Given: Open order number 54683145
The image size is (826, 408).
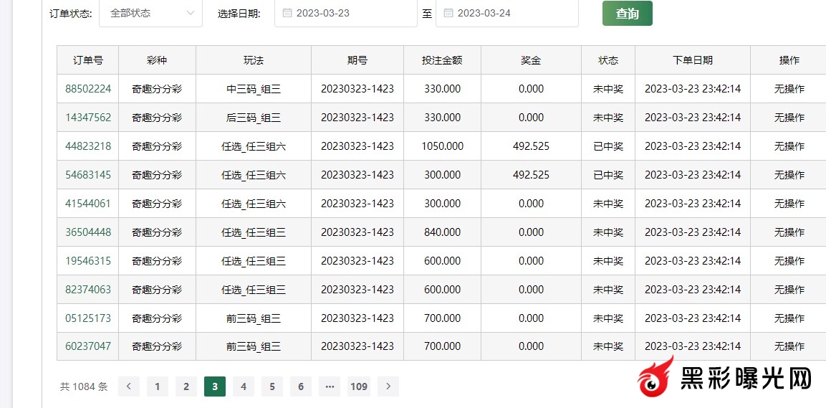Looking at the screenshot, I should pyautogui.click(x=88, y=175).
